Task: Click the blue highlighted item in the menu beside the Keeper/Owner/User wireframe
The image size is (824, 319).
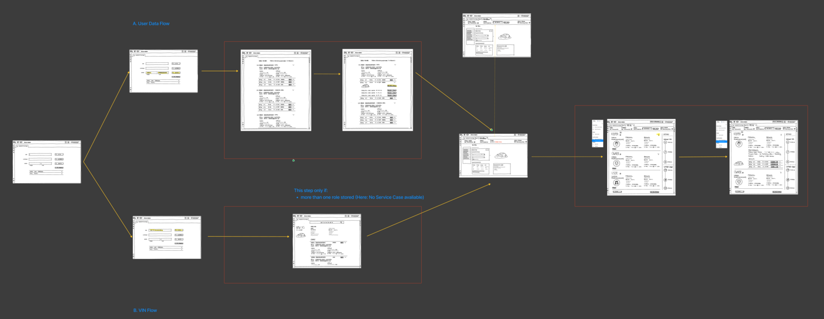Action: [598, 140]
